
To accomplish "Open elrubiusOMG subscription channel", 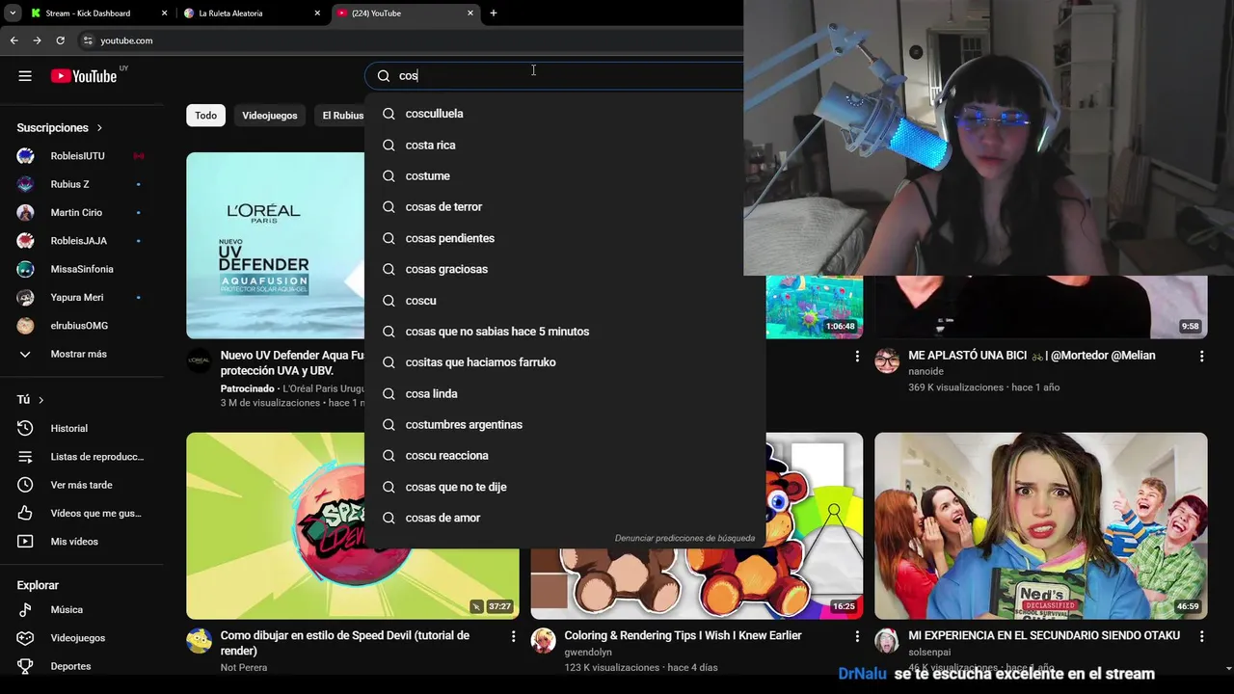I will (x=81, y=326).
